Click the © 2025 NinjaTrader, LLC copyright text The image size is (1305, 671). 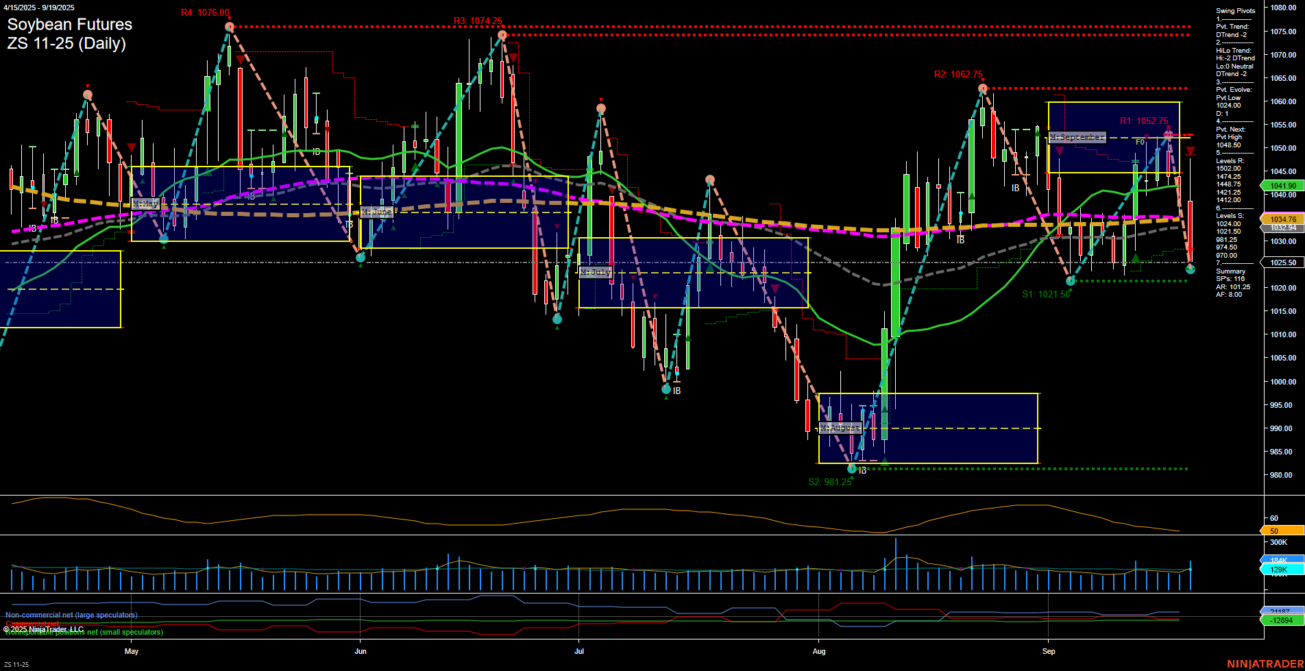pyautogui.click(x=43, y=629)
